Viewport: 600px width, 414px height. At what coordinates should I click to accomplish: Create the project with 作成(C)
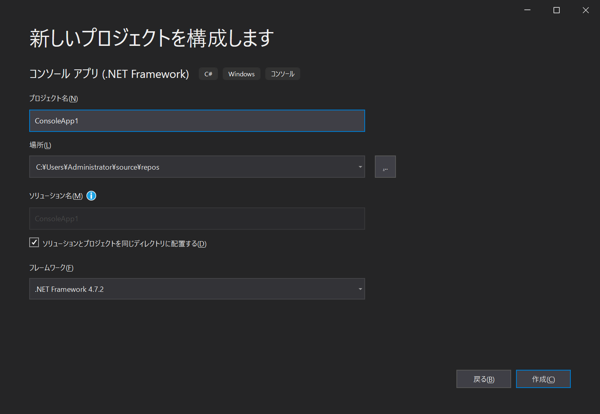tap(543, 379)
